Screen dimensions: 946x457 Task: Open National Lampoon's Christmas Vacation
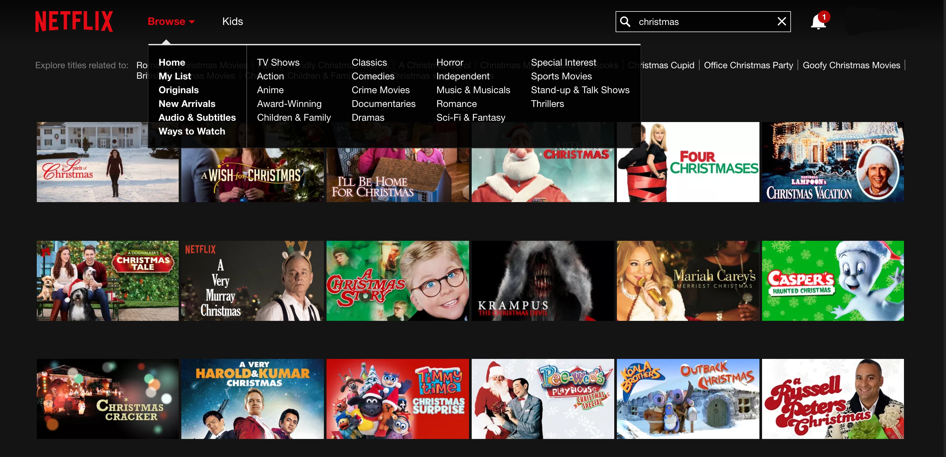click(833, 162)
